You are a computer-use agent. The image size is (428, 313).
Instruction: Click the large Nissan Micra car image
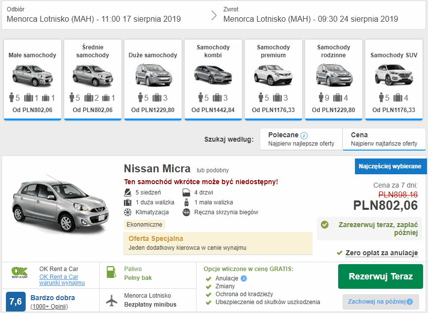coord(60,205)
